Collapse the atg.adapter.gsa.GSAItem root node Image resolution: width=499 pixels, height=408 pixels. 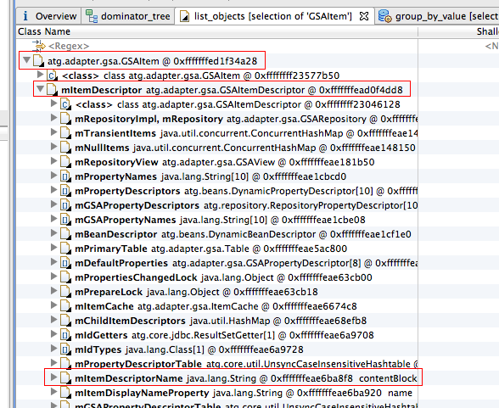click(x=27, y=59)
